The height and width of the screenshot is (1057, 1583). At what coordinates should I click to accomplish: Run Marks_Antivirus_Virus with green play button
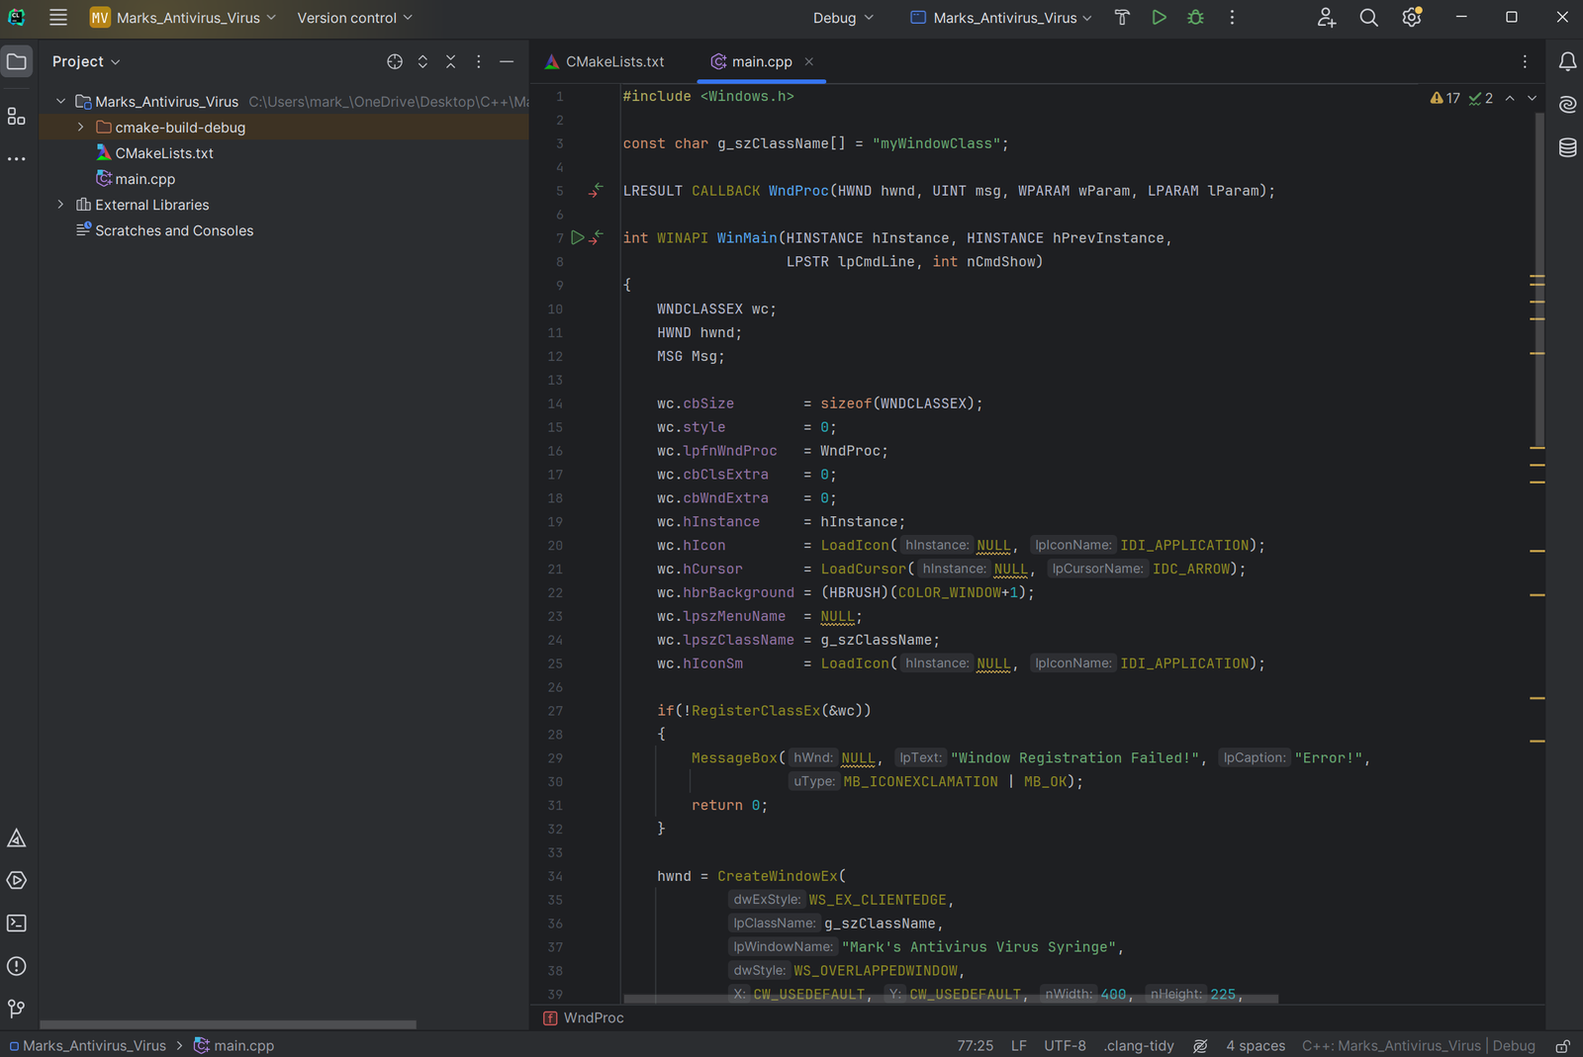point(1159,18)
